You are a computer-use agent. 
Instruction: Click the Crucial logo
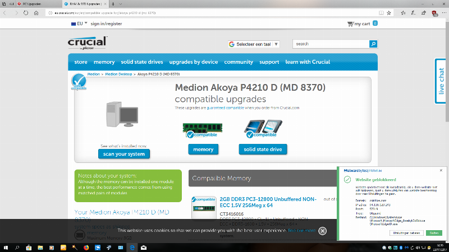[88, 43]
